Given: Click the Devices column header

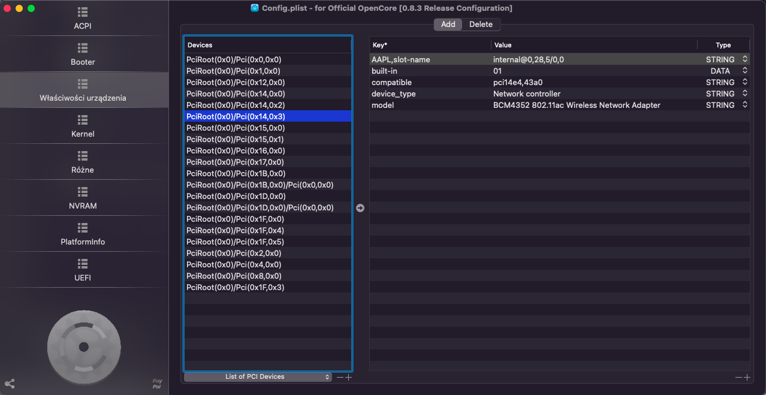Looking at the screenshot, I should point(268,45).
